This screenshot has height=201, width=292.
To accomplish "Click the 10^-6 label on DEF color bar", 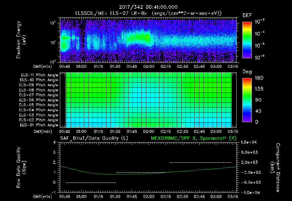I will pos(259,57).
